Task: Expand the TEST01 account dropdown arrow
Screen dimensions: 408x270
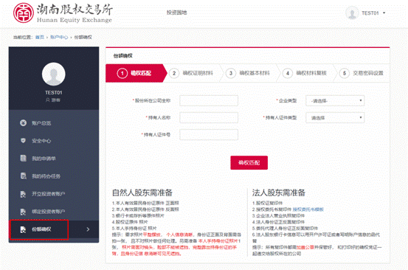Action: 384,13
